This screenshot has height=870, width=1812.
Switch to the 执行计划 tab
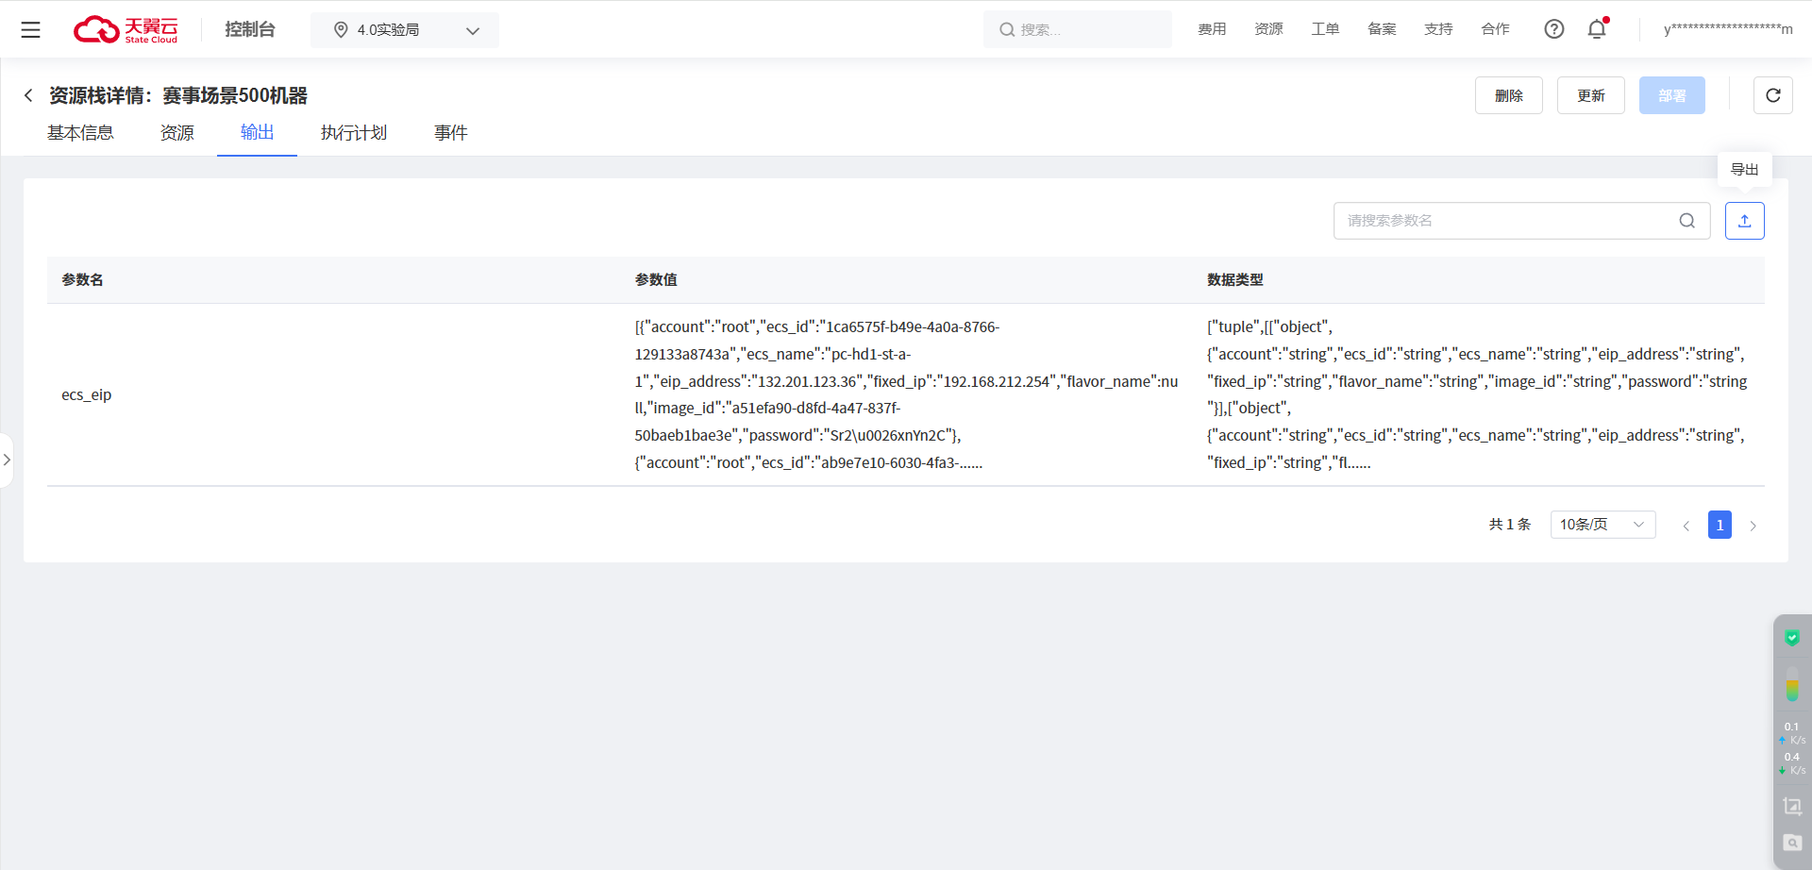353,133
